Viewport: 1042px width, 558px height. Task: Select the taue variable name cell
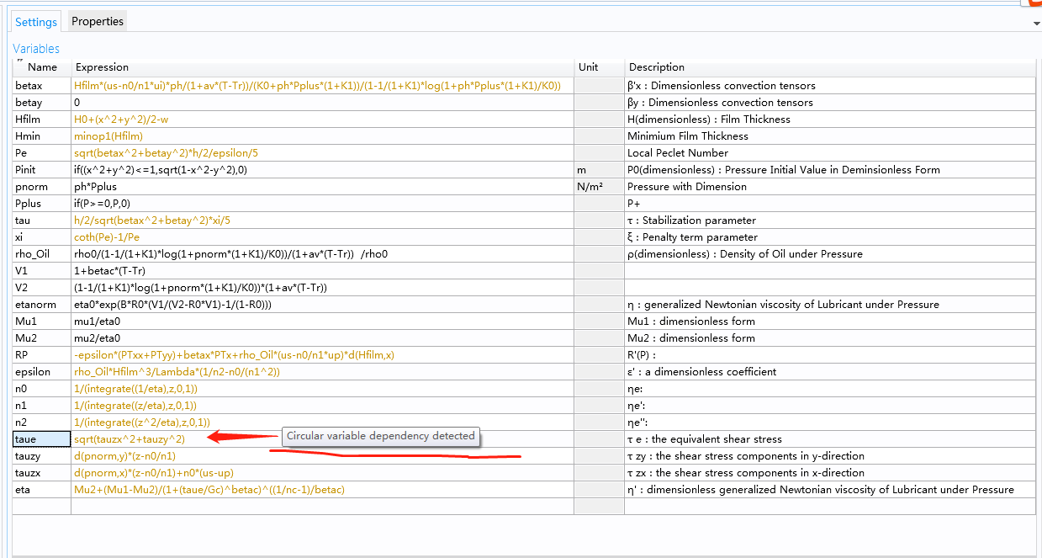pyautogui.click(x=41, y=439)
